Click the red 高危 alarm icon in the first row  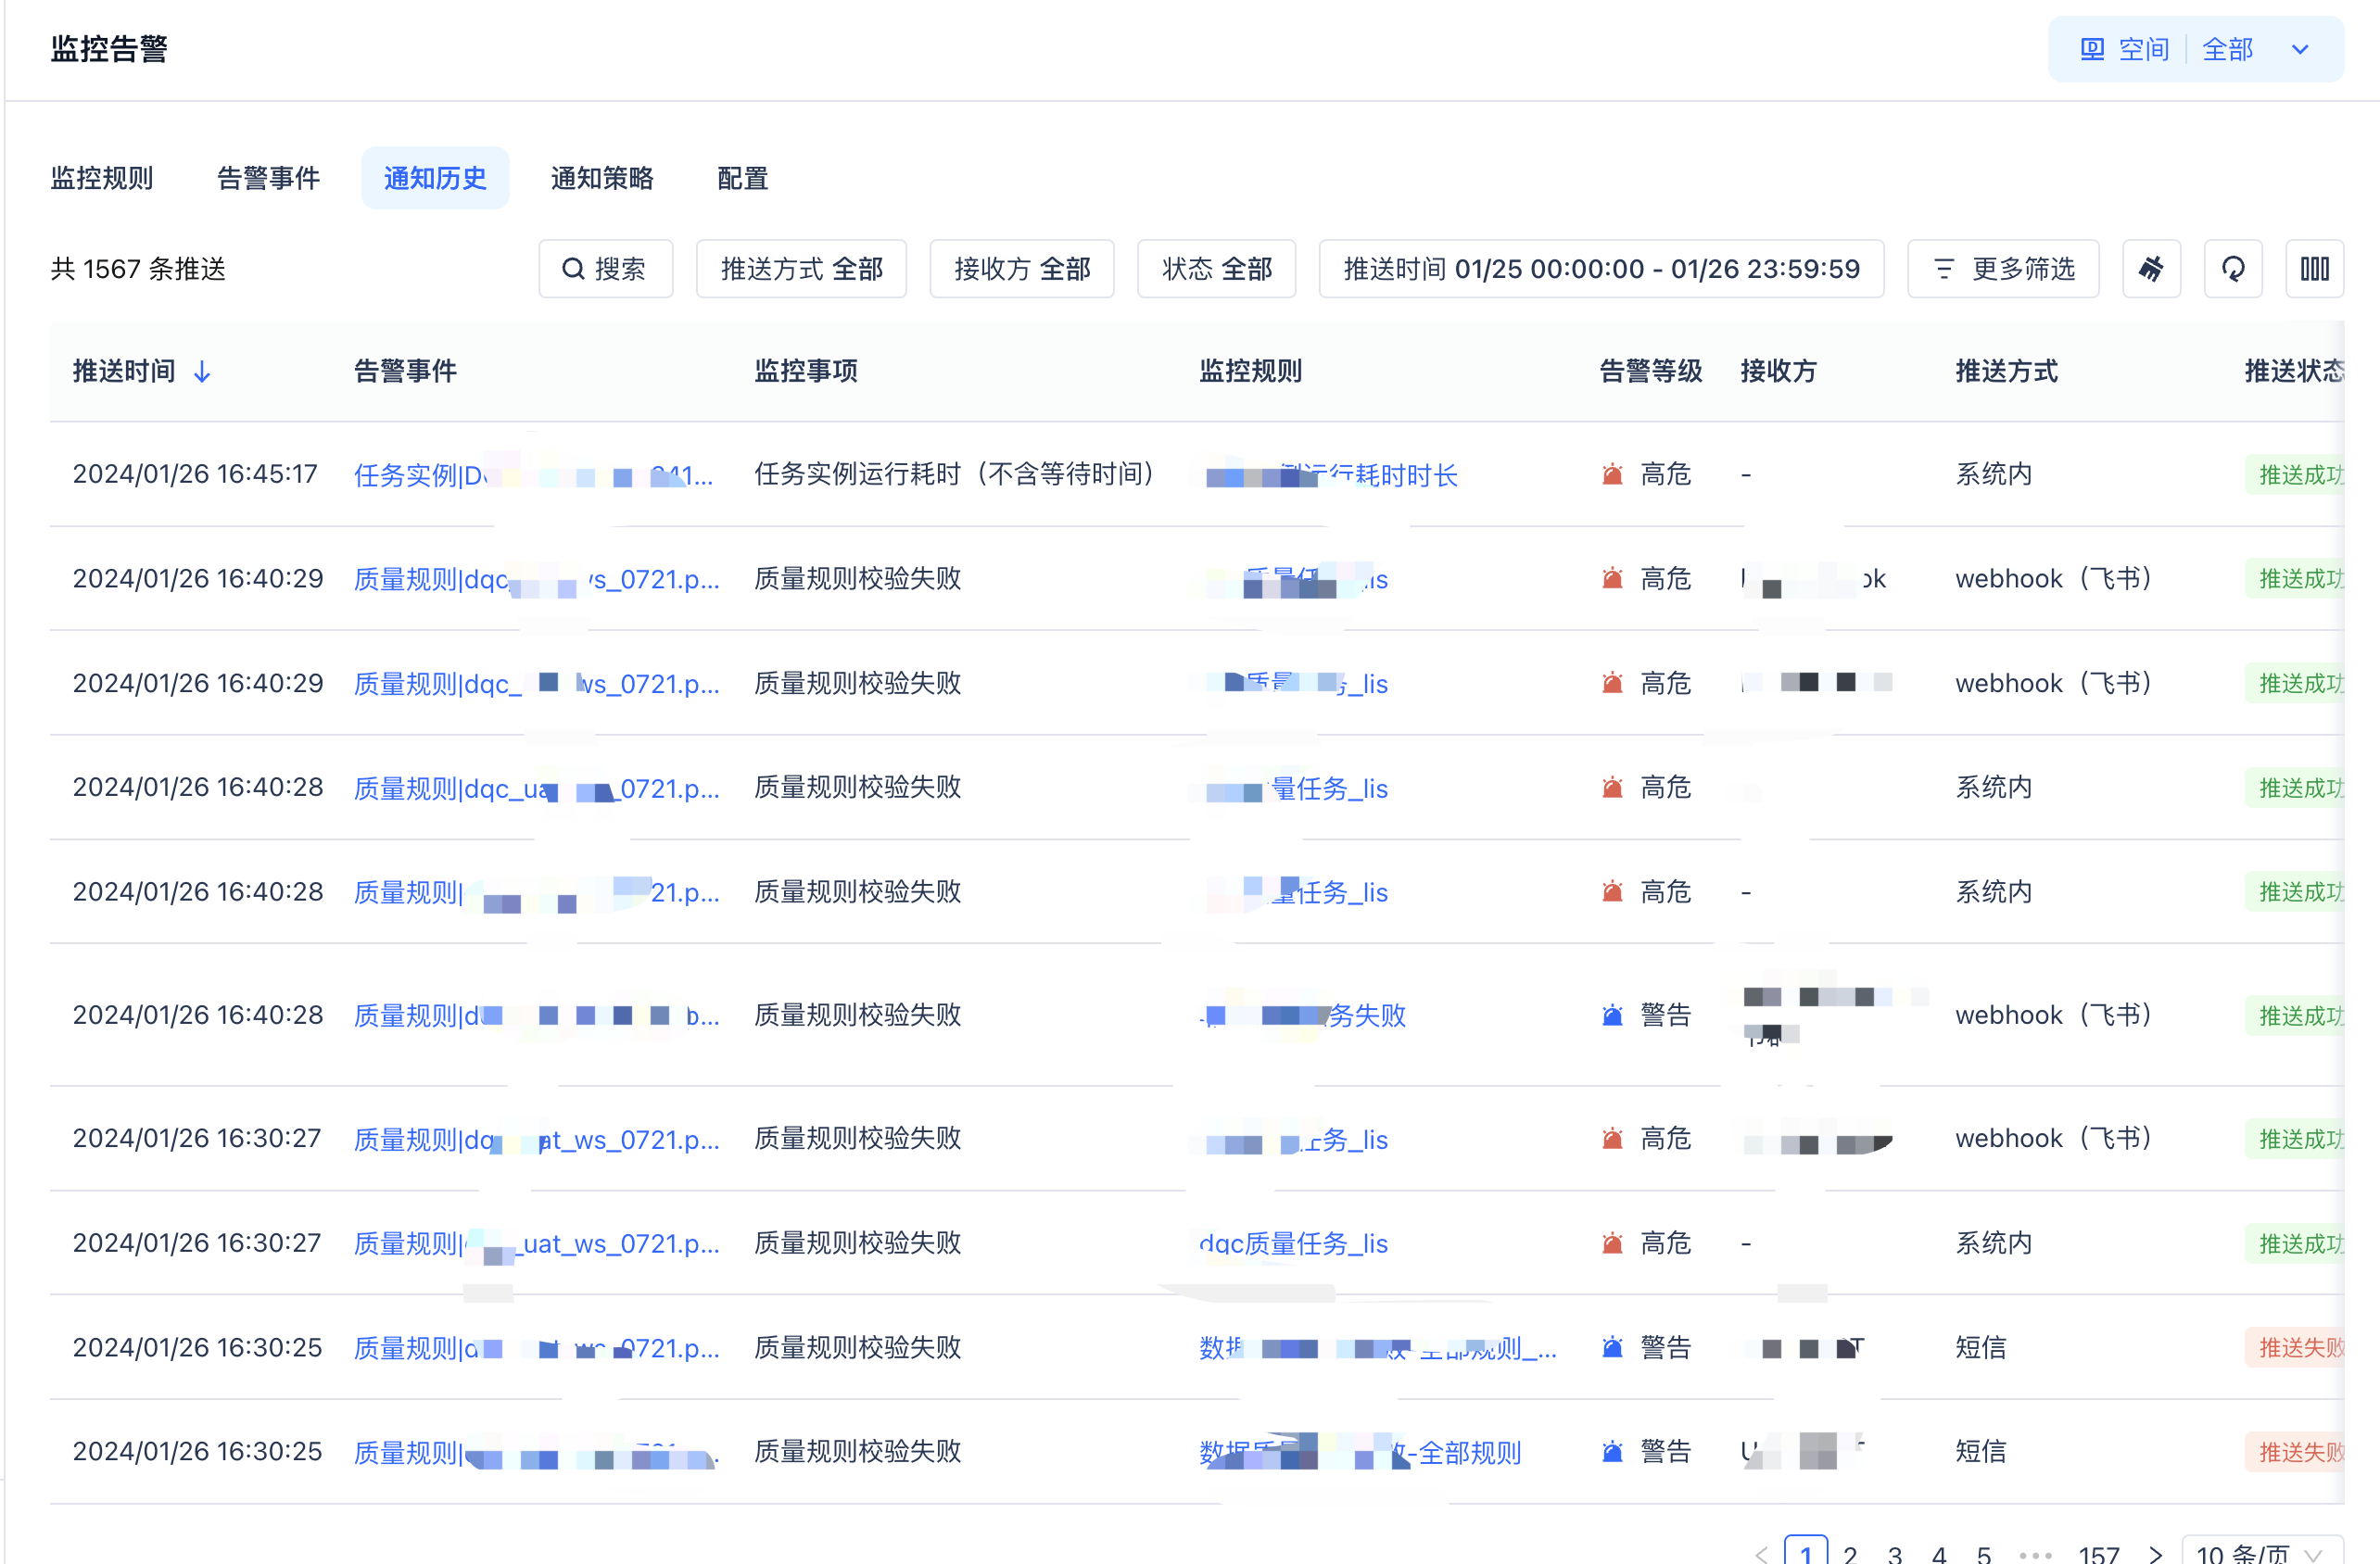point(1612,474)
